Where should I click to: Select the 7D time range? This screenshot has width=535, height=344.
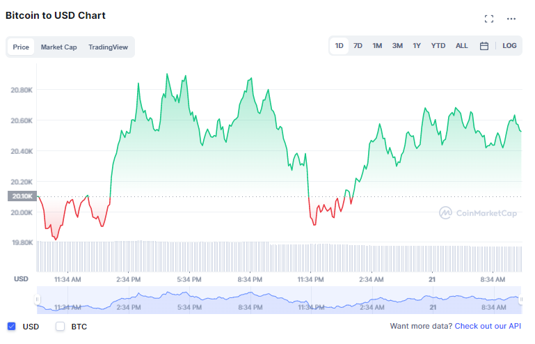tap(358, 46)
